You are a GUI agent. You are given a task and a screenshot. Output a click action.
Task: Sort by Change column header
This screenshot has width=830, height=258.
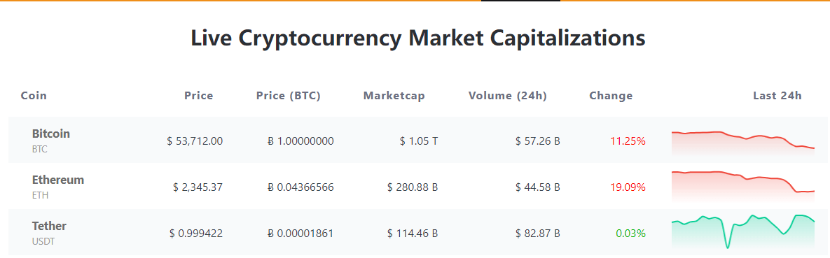(x=611, y=96)
